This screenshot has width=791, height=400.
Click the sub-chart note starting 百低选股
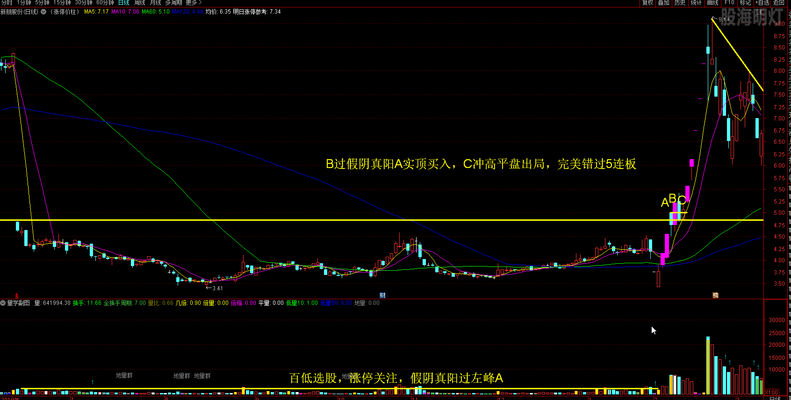[396, 378]
